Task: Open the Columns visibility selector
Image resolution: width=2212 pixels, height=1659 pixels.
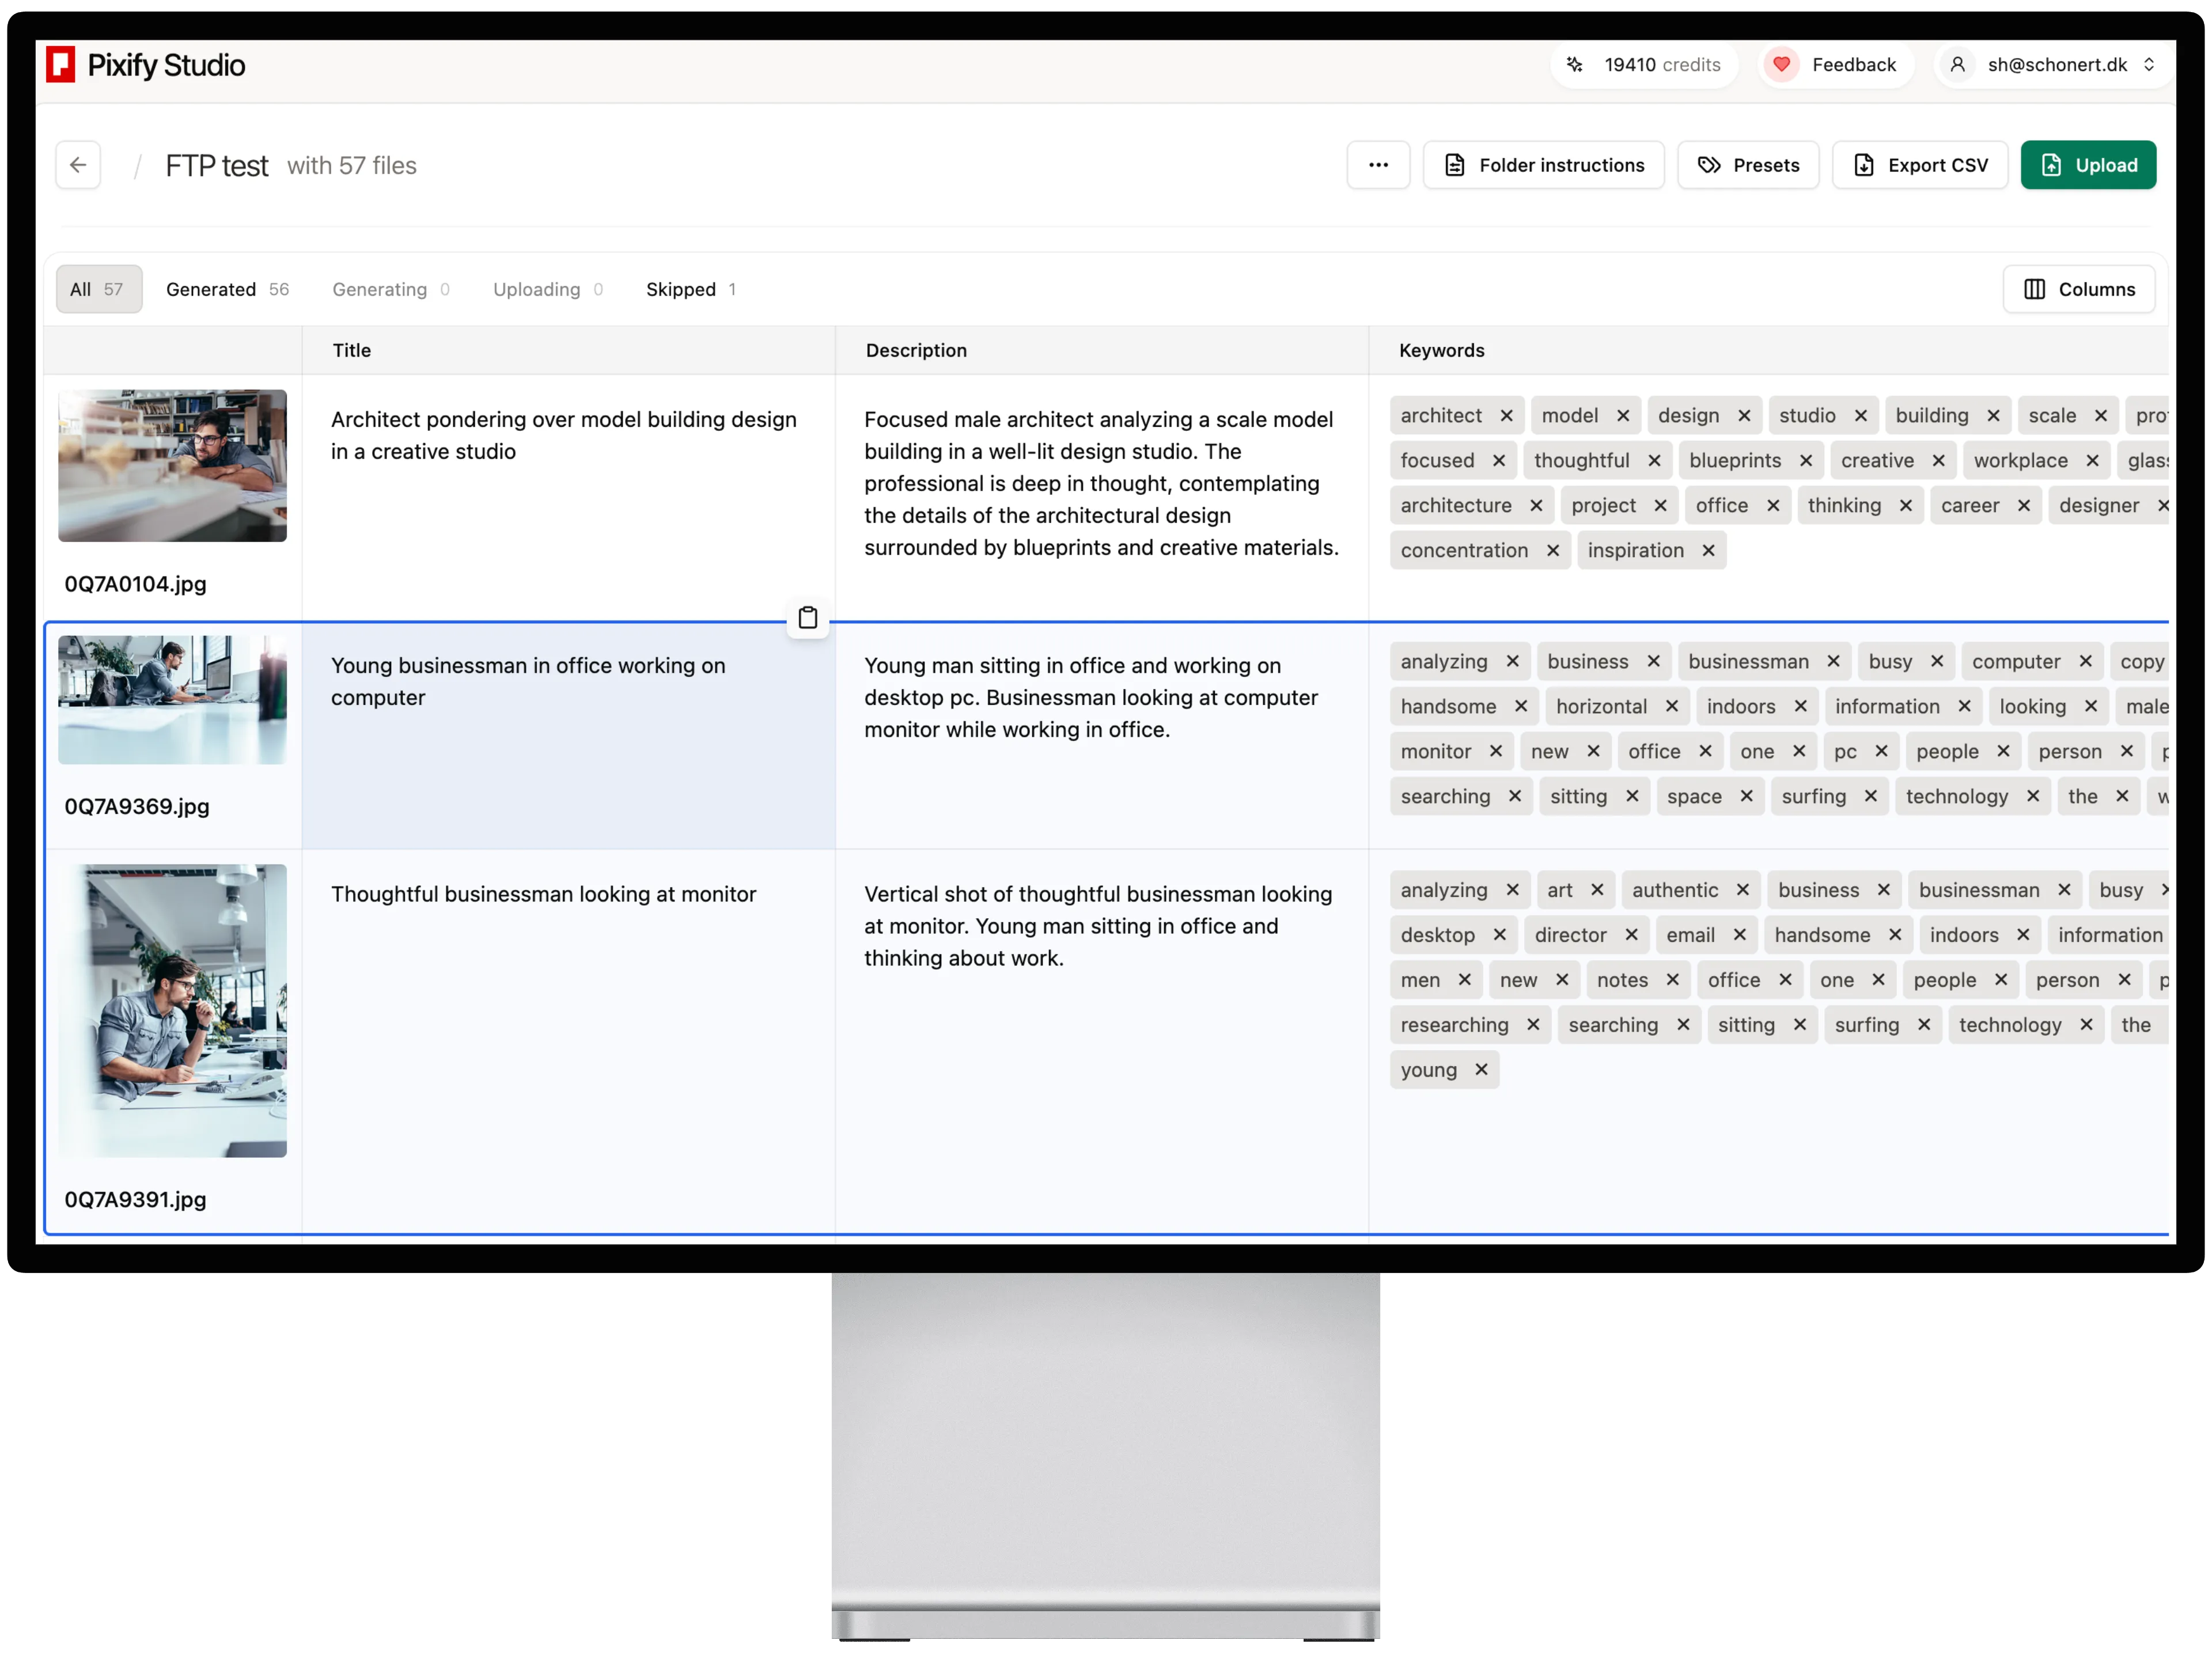Action: (2078, 289)
